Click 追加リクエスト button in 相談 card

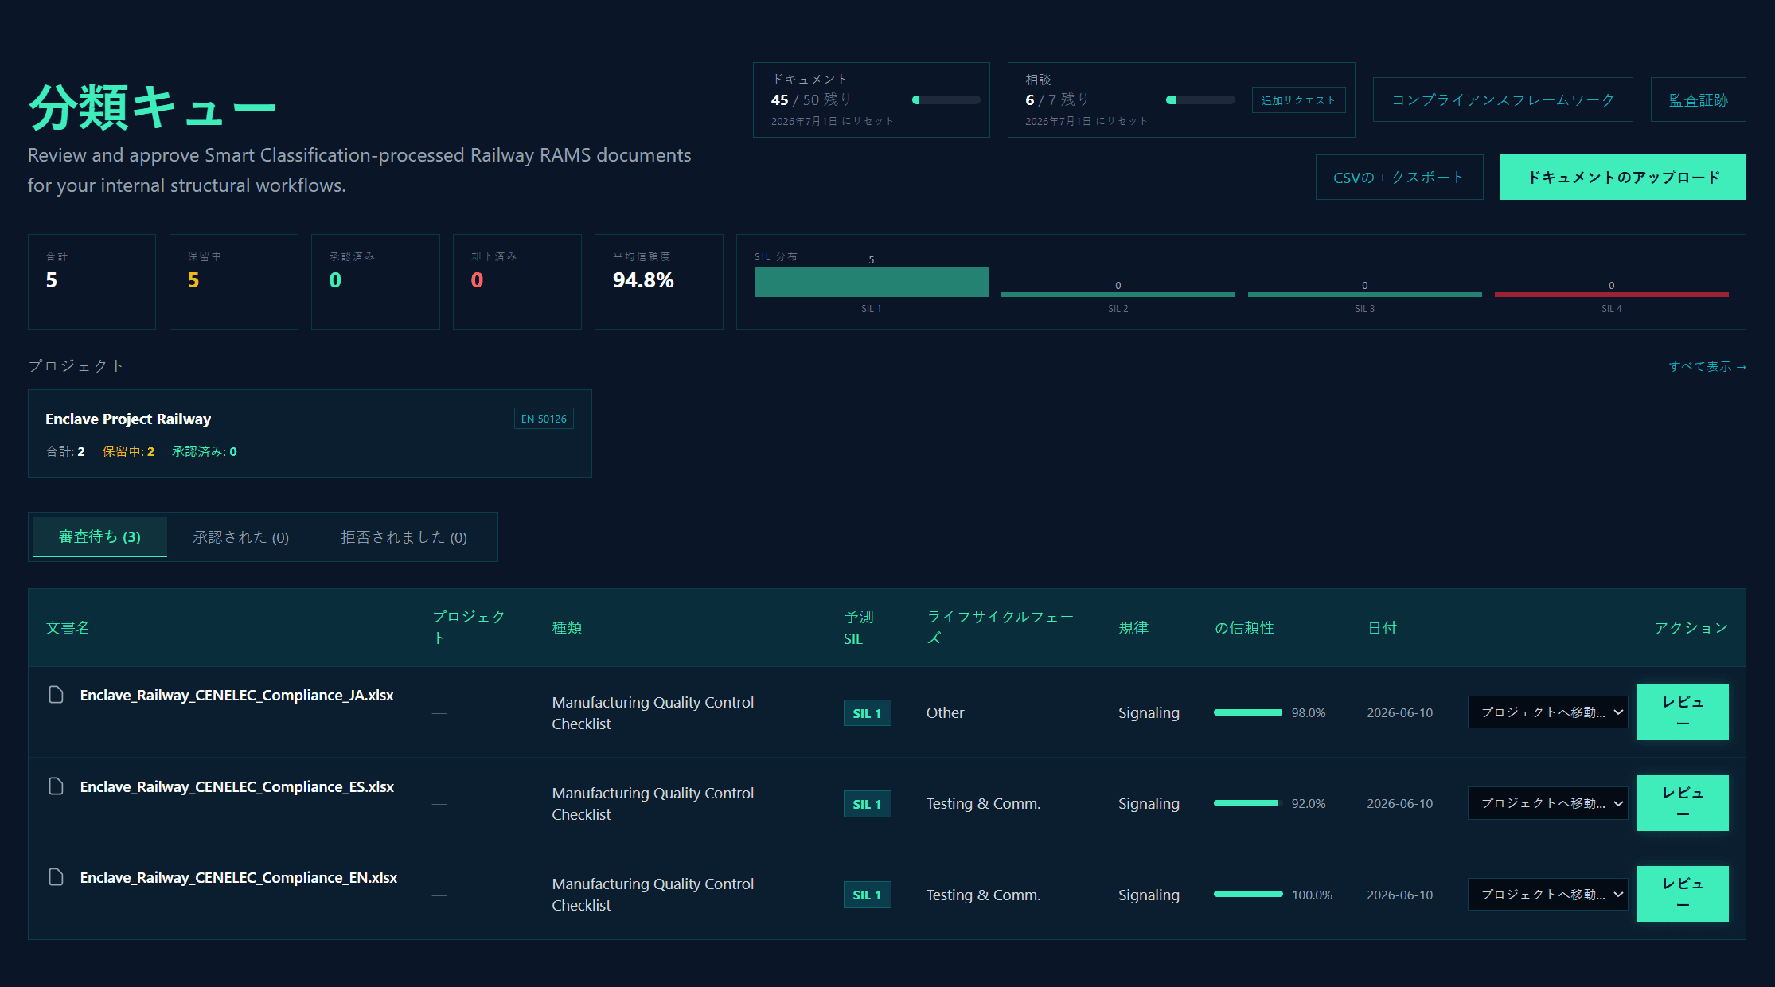click(1298, 100)
